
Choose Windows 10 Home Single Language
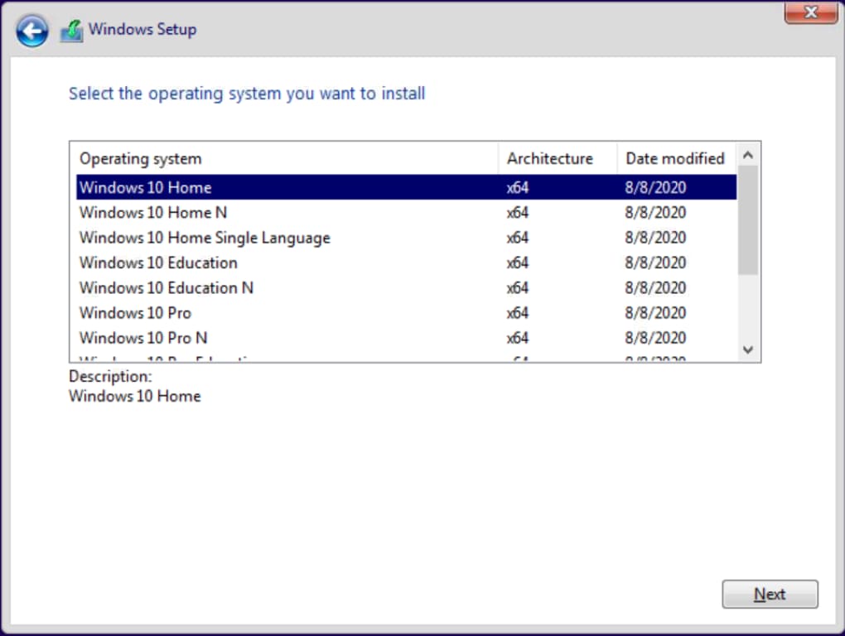205,238
